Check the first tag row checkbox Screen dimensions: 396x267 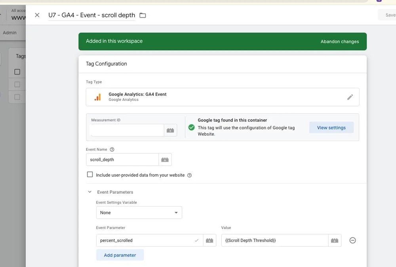pos(17,84)
